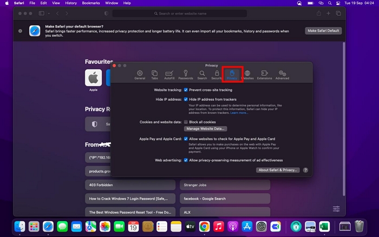Toggle privacy-preserving ad measurement checkbox
Image resolution: width=379 pixels, height=237 pixels.
click(x=186, y=160)
